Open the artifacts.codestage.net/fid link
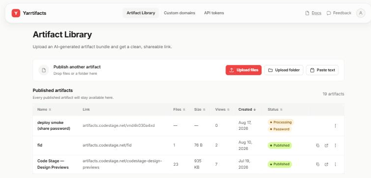 coord(107,145)
